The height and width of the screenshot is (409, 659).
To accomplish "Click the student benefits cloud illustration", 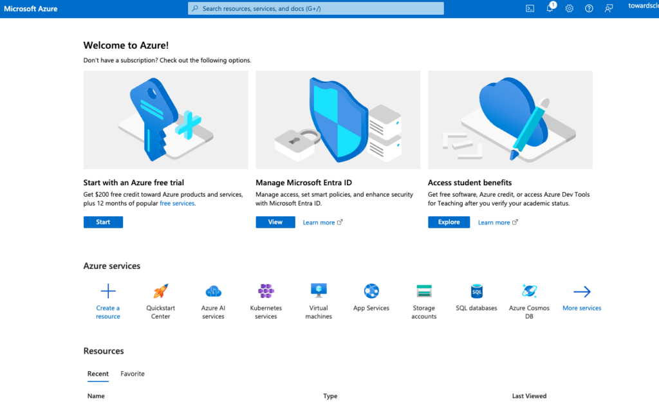I will pos(510,120).
